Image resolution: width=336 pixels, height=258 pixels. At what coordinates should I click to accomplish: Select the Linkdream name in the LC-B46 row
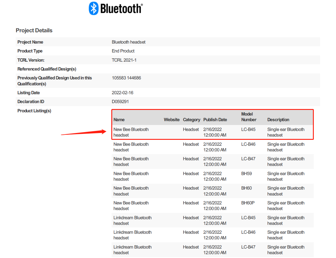pos(132,235)
